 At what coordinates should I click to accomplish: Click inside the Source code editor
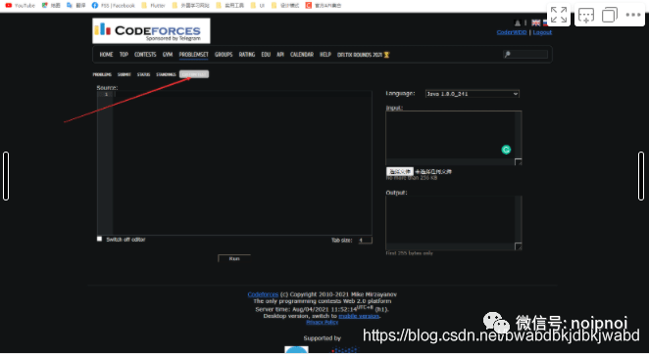tap(242, 163)
